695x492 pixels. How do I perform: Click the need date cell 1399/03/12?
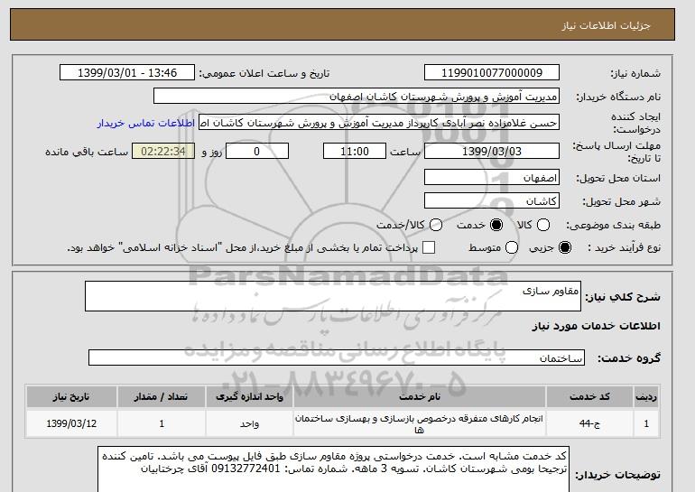(71, 423)
